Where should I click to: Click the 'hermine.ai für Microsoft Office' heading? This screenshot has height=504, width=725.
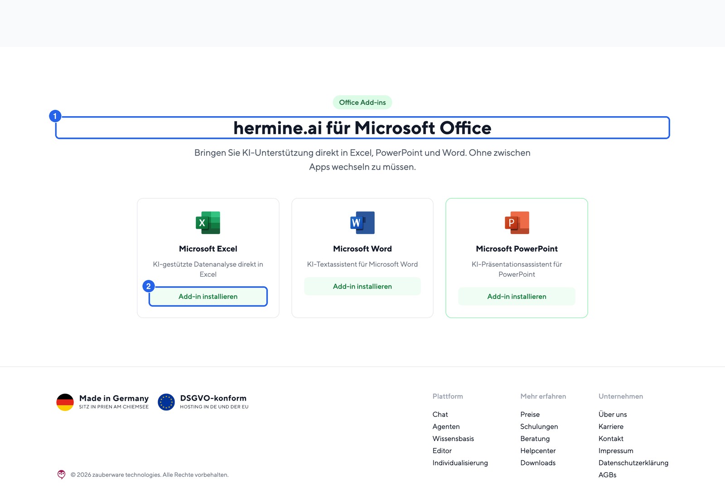coord(362,128)
